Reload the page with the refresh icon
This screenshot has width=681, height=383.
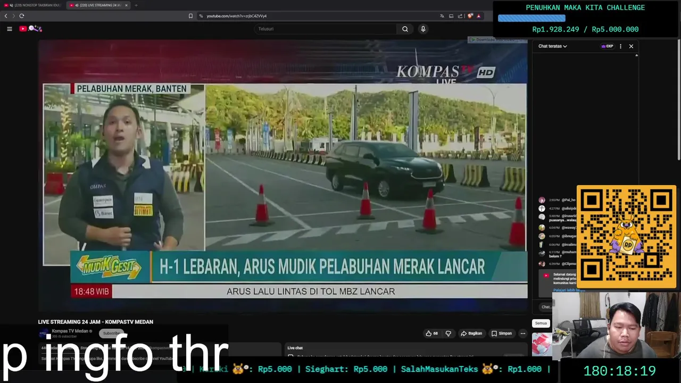point(22,16)
